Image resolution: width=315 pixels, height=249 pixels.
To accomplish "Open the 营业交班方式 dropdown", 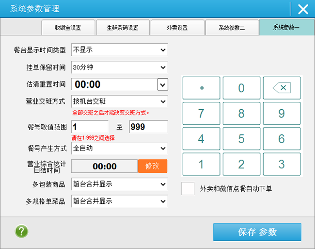I will coord(119,101).
